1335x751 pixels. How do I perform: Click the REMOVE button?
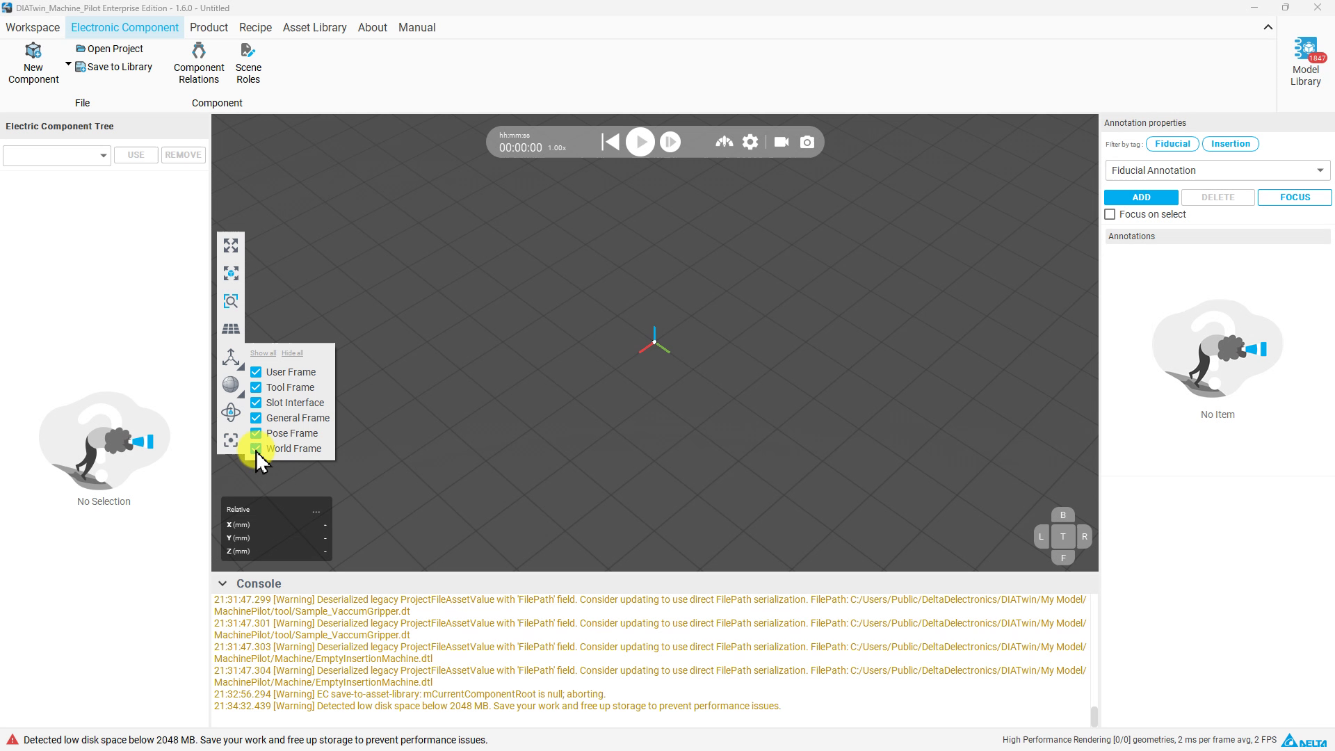pyautogui.click(x=183, y=155)
